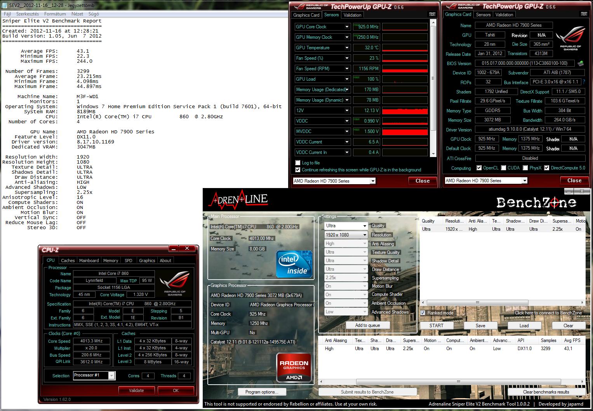This screenshot has width=593, height=411.
Task: Click Add to queue button
Action: pos(367,325)
